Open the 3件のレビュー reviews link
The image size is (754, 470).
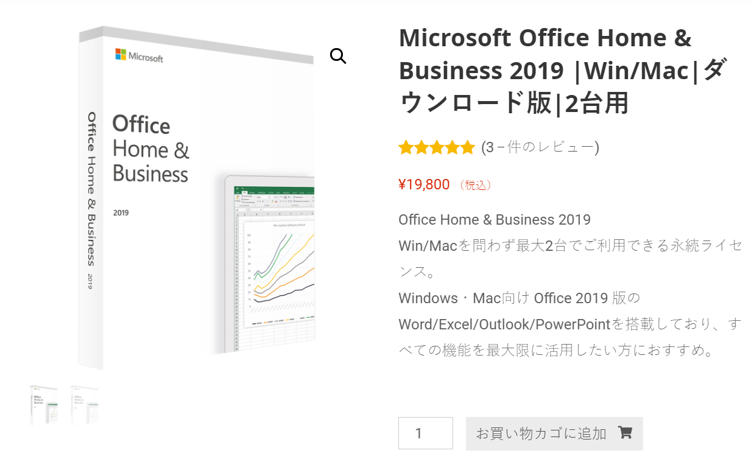[x=540, y=148]
